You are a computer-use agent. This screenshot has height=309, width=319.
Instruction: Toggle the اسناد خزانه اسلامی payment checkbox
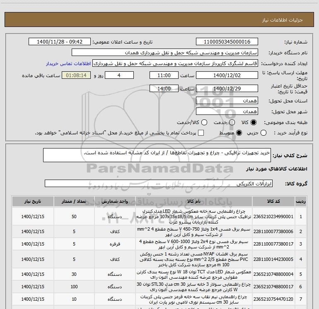point(201,133)
